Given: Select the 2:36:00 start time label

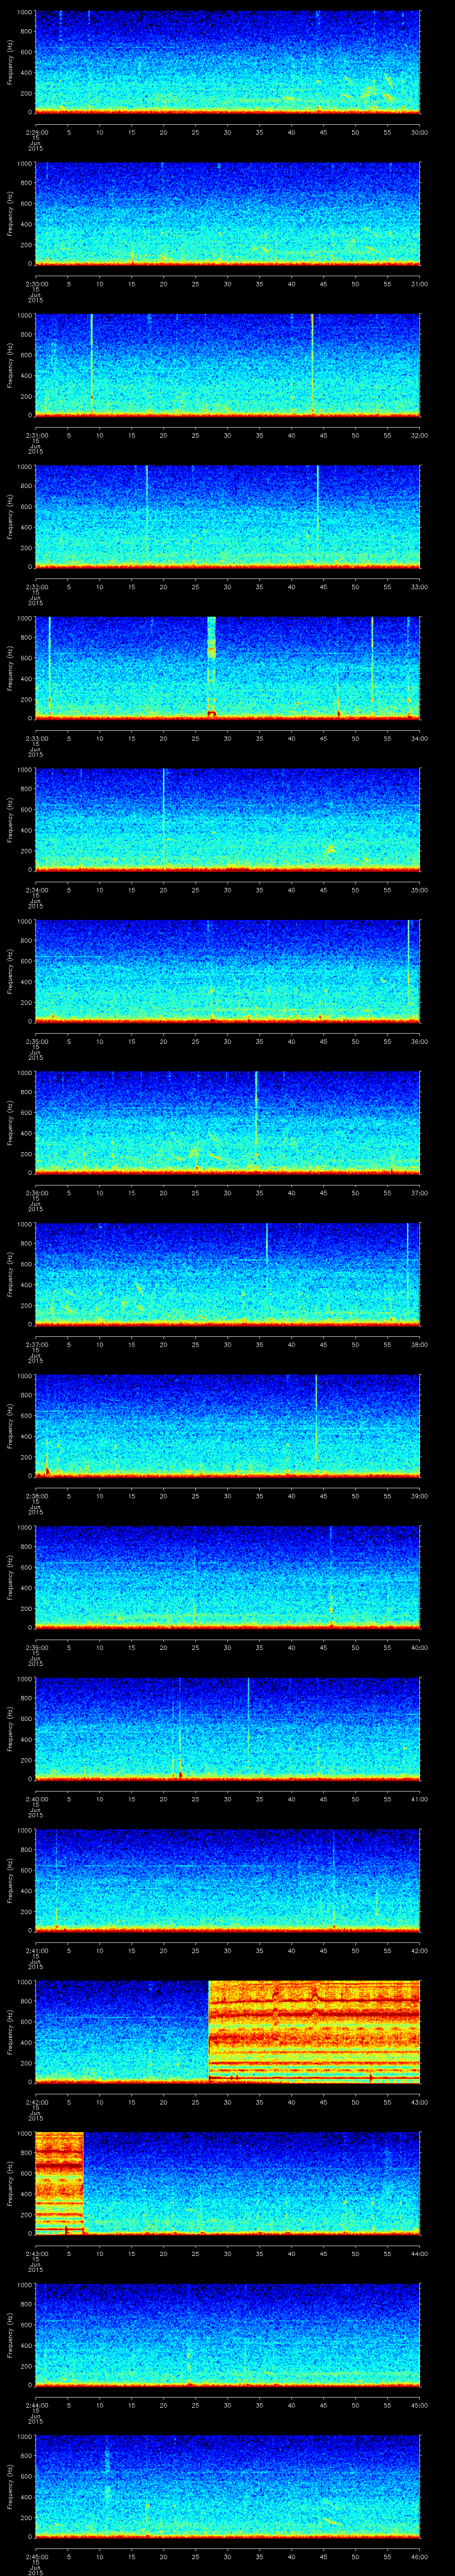Looking at the screenshot, I should point(37,1193).
